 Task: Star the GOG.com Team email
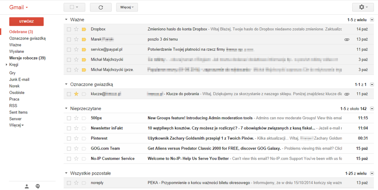tap(76, 149)
